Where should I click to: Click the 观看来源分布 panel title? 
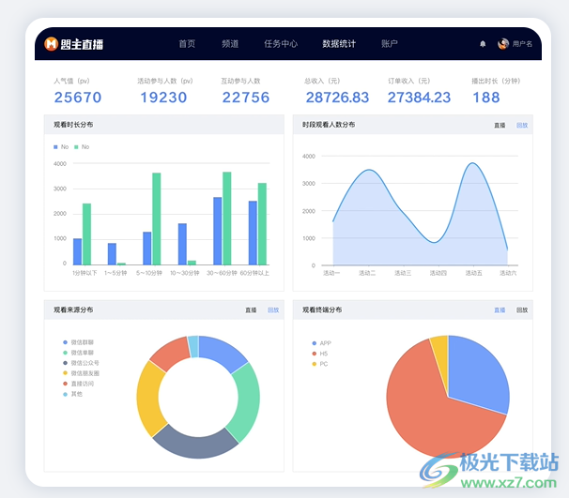click(73, 309)
